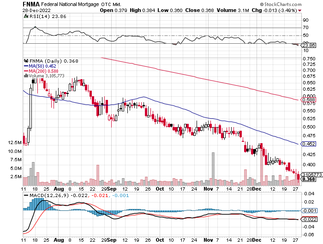The image size is (323, 244).
Task: Click the red MA(200) line swatch in the legend
Action: [x=26, y=71]
